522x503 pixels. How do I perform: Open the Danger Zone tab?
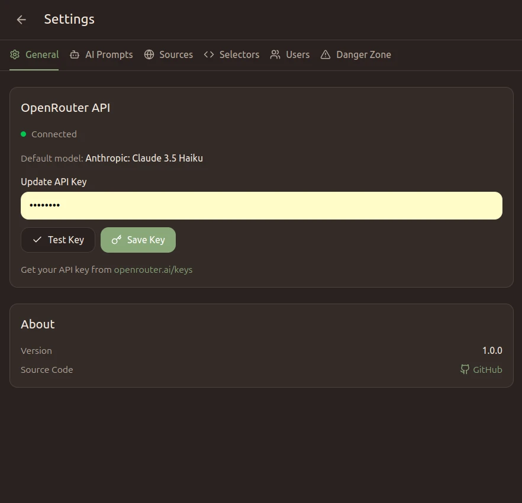pyautogui.click(x=363, y=54)
